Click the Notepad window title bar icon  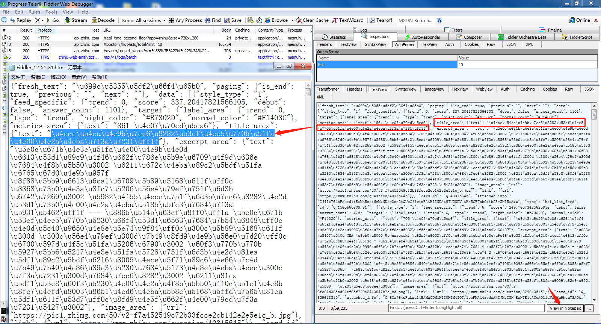12,67
